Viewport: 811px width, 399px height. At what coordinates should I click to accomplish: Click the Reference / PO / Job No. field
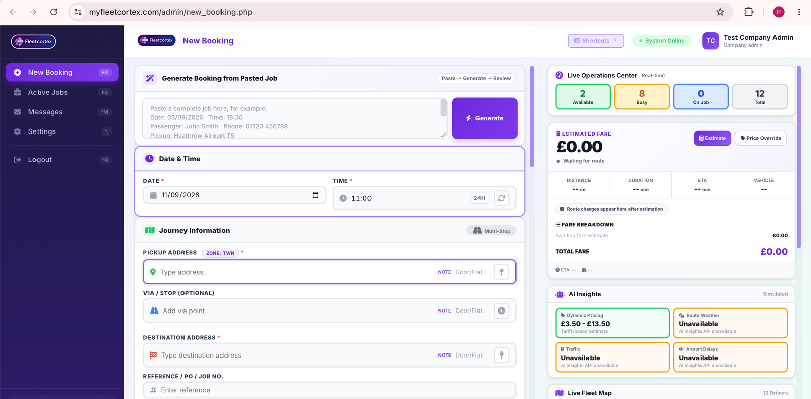pyautogui.click(x=329, y=390)
